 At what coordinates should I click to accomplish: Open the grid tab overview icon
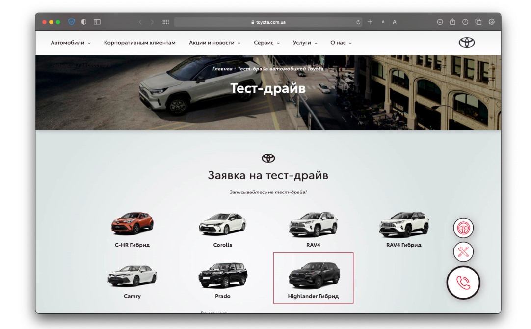(x=165, y=22)
